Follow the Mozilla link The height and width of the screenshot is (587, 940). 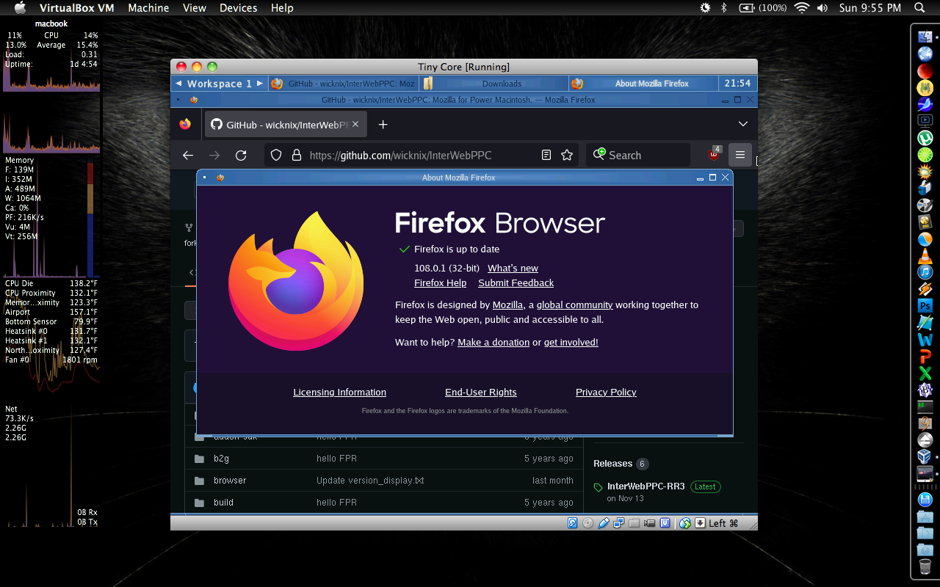[x=507, y=305]
